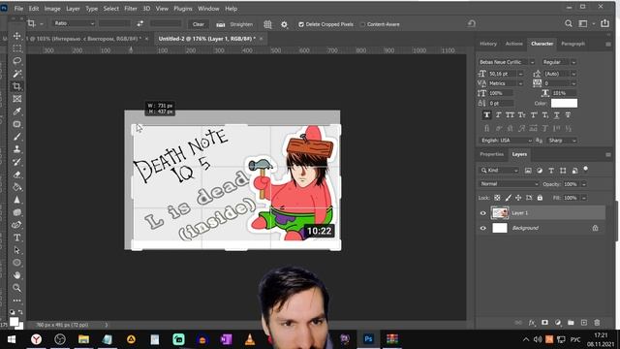Switch to the History tab
620x349 pixels.
488,44
